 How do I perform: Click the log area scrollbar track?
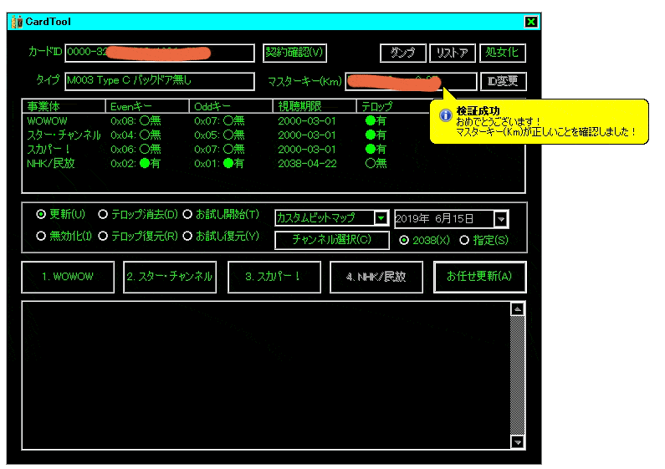pyautogui.click(x=518, y=375)
